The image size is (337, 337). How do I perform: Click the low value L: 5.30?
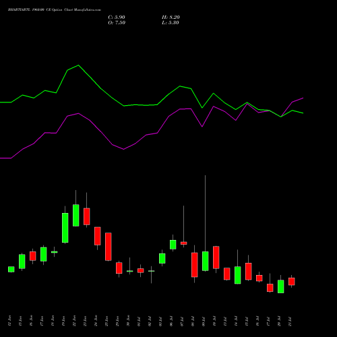[x=171, y=23]
